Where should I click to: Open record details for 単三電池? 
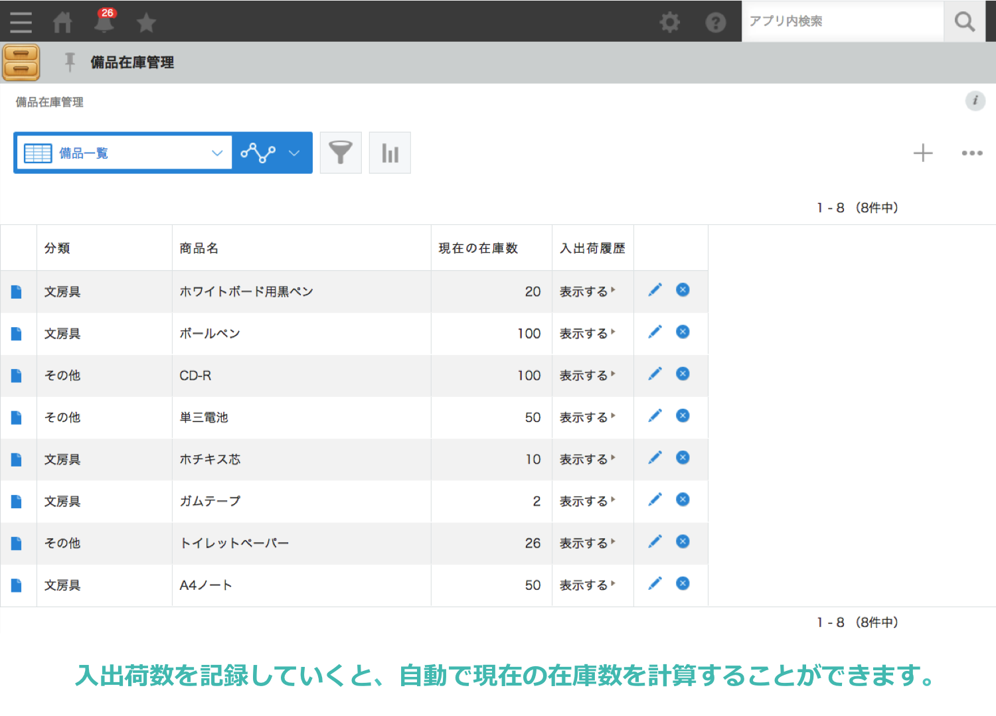pos(17,417)
